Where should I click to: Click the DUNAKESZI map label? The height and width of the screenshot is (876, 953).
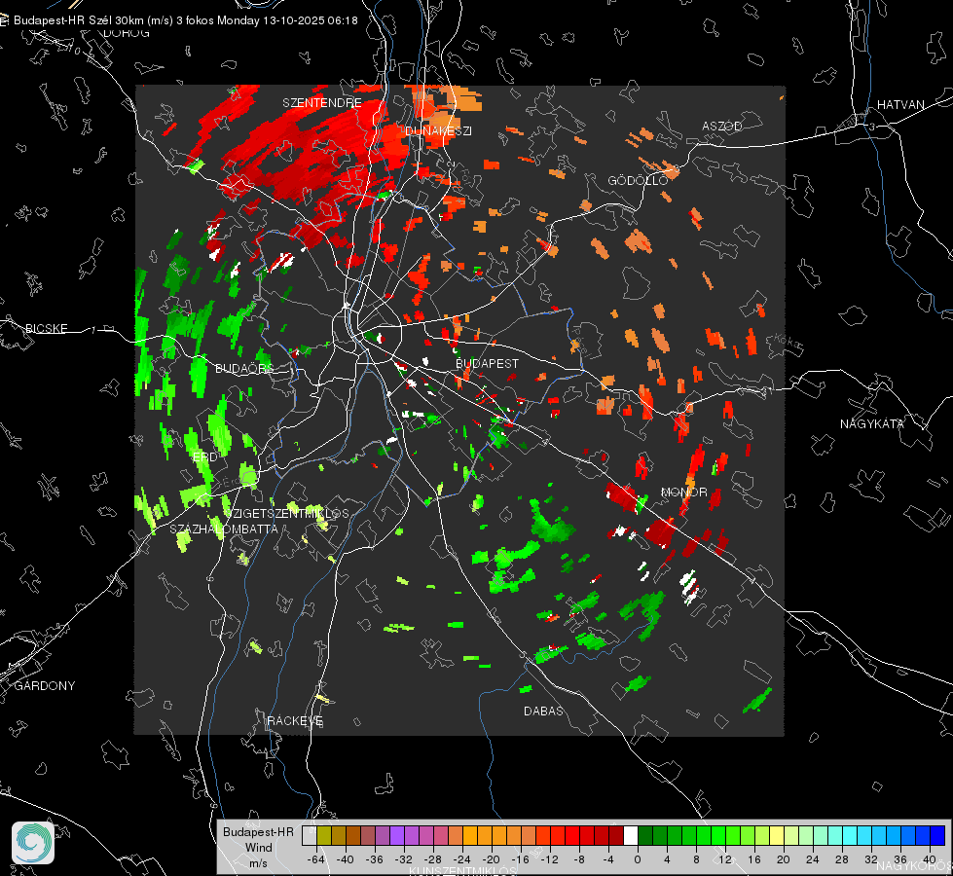(438, 130)
